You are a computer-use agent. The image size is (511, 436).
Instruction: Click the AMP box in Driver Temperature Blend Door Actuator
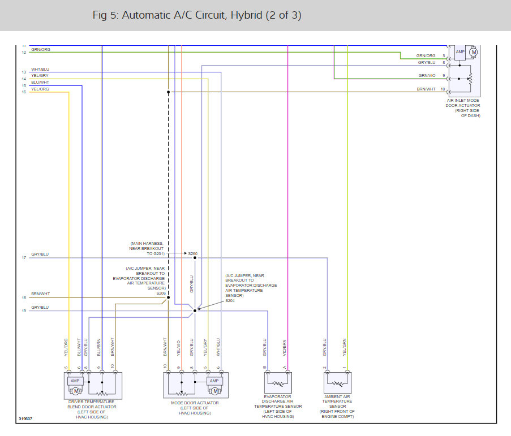tap(75, 381)
